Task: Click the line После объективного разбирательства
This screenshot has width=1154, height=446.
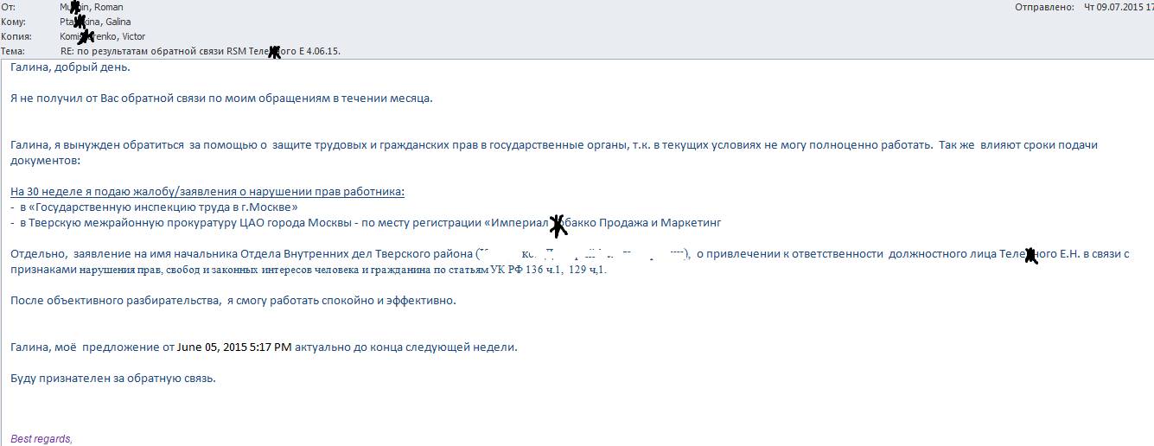Action: 233,300
